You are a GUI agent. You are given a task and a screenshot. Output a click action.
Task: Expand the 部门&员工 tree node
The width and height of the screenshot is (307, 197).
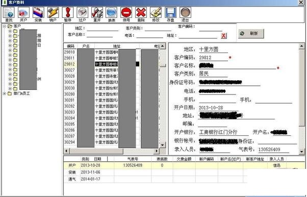pos(4,93)
